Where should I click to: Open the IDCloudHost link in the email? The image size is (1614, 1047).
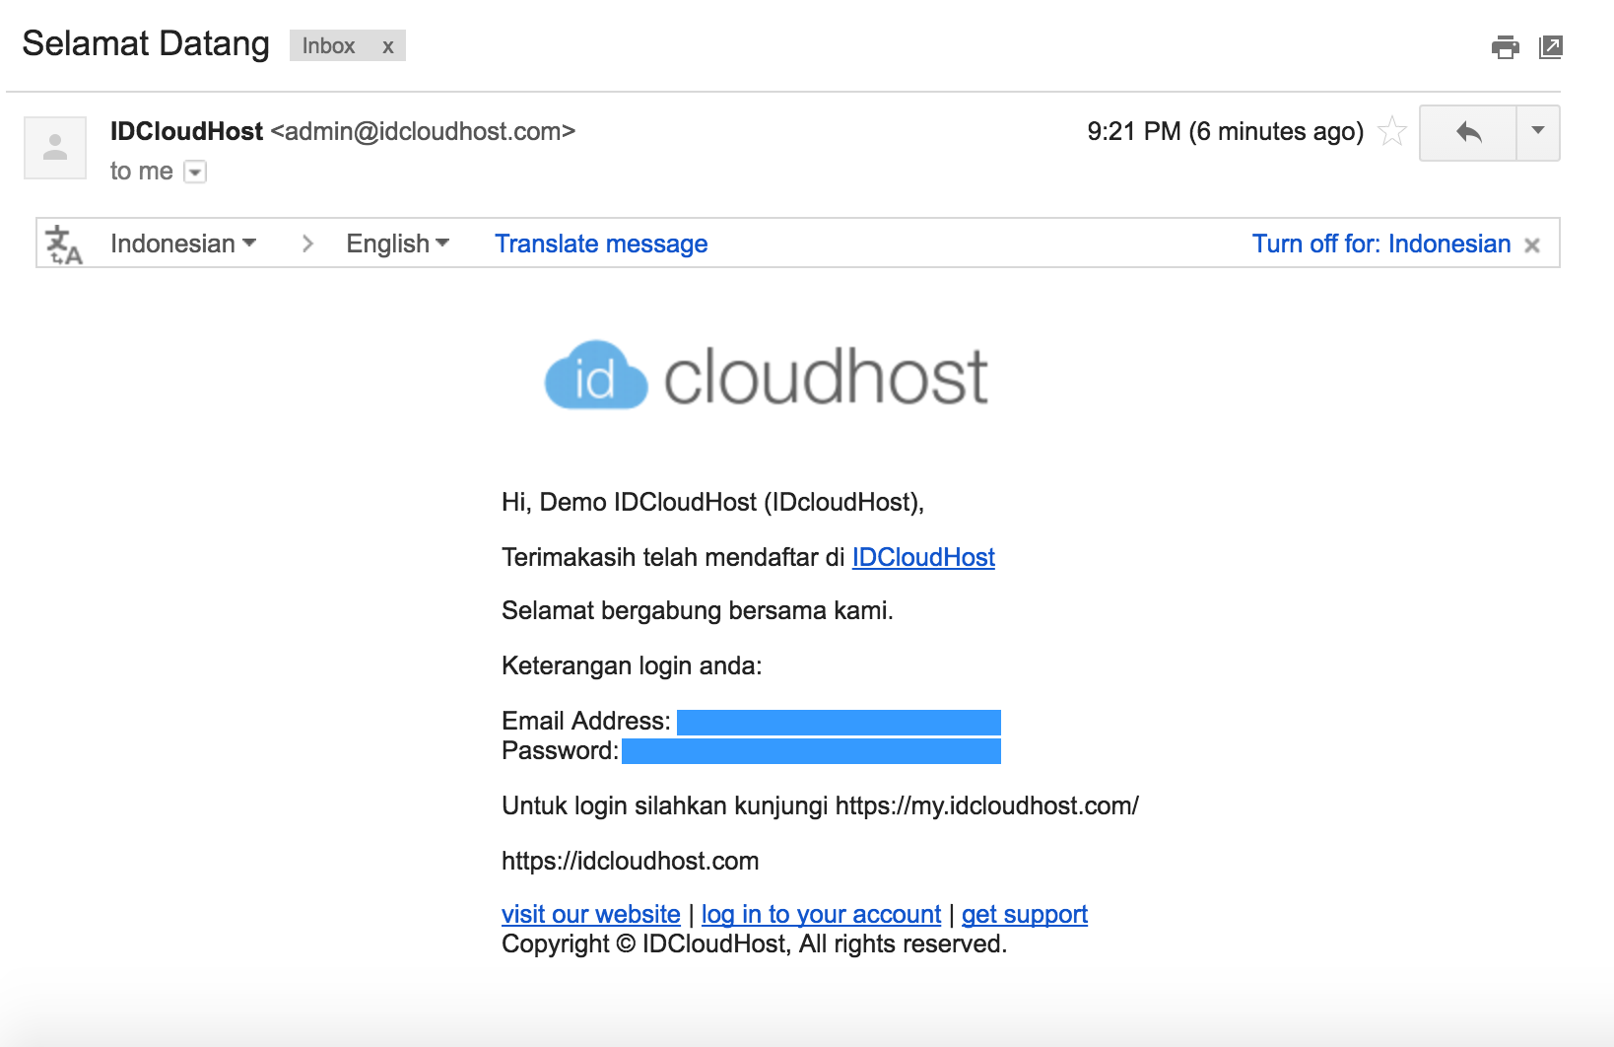pyautogui.click(x=922, y=557)
